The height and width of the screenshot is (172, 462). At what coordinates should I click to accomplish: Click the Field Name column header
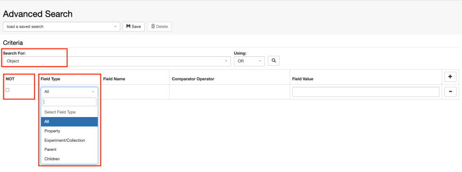coord(114,79)
